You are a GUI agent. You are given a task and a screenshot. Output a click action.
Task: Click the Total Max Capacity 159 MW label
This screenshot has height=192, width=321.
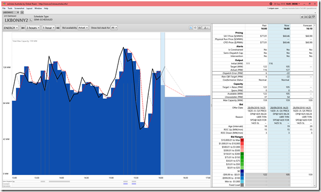tap(25, 41)
